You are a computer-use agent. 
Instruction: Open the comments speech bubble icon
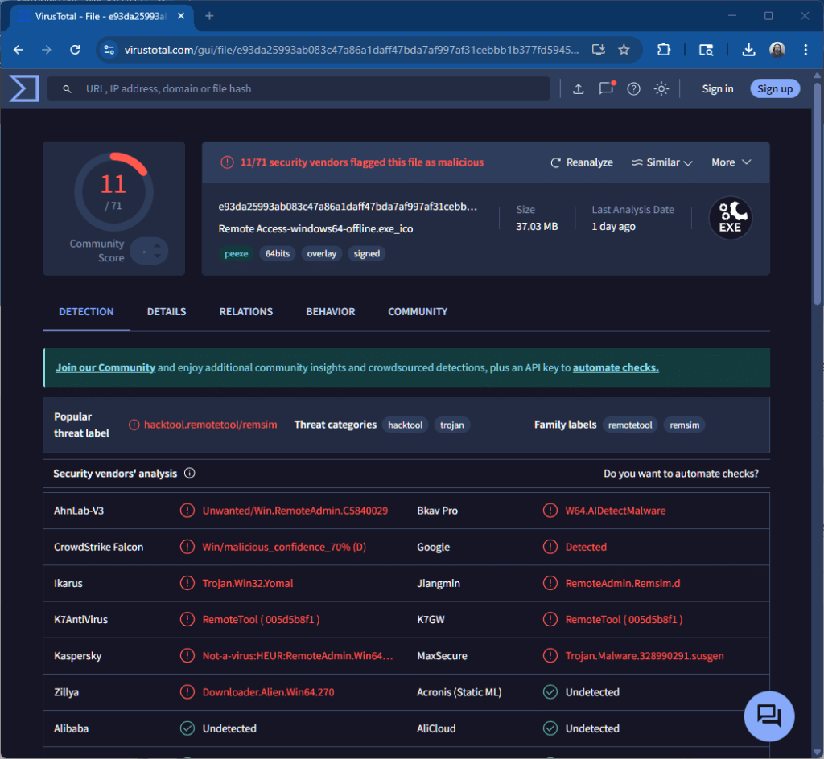point(606,88)
